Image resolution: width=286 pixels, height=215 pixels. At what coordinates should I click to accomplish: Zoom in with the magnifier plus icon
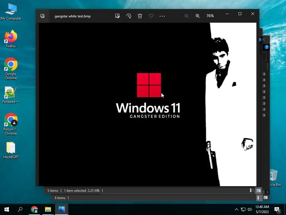click(198, 16)
